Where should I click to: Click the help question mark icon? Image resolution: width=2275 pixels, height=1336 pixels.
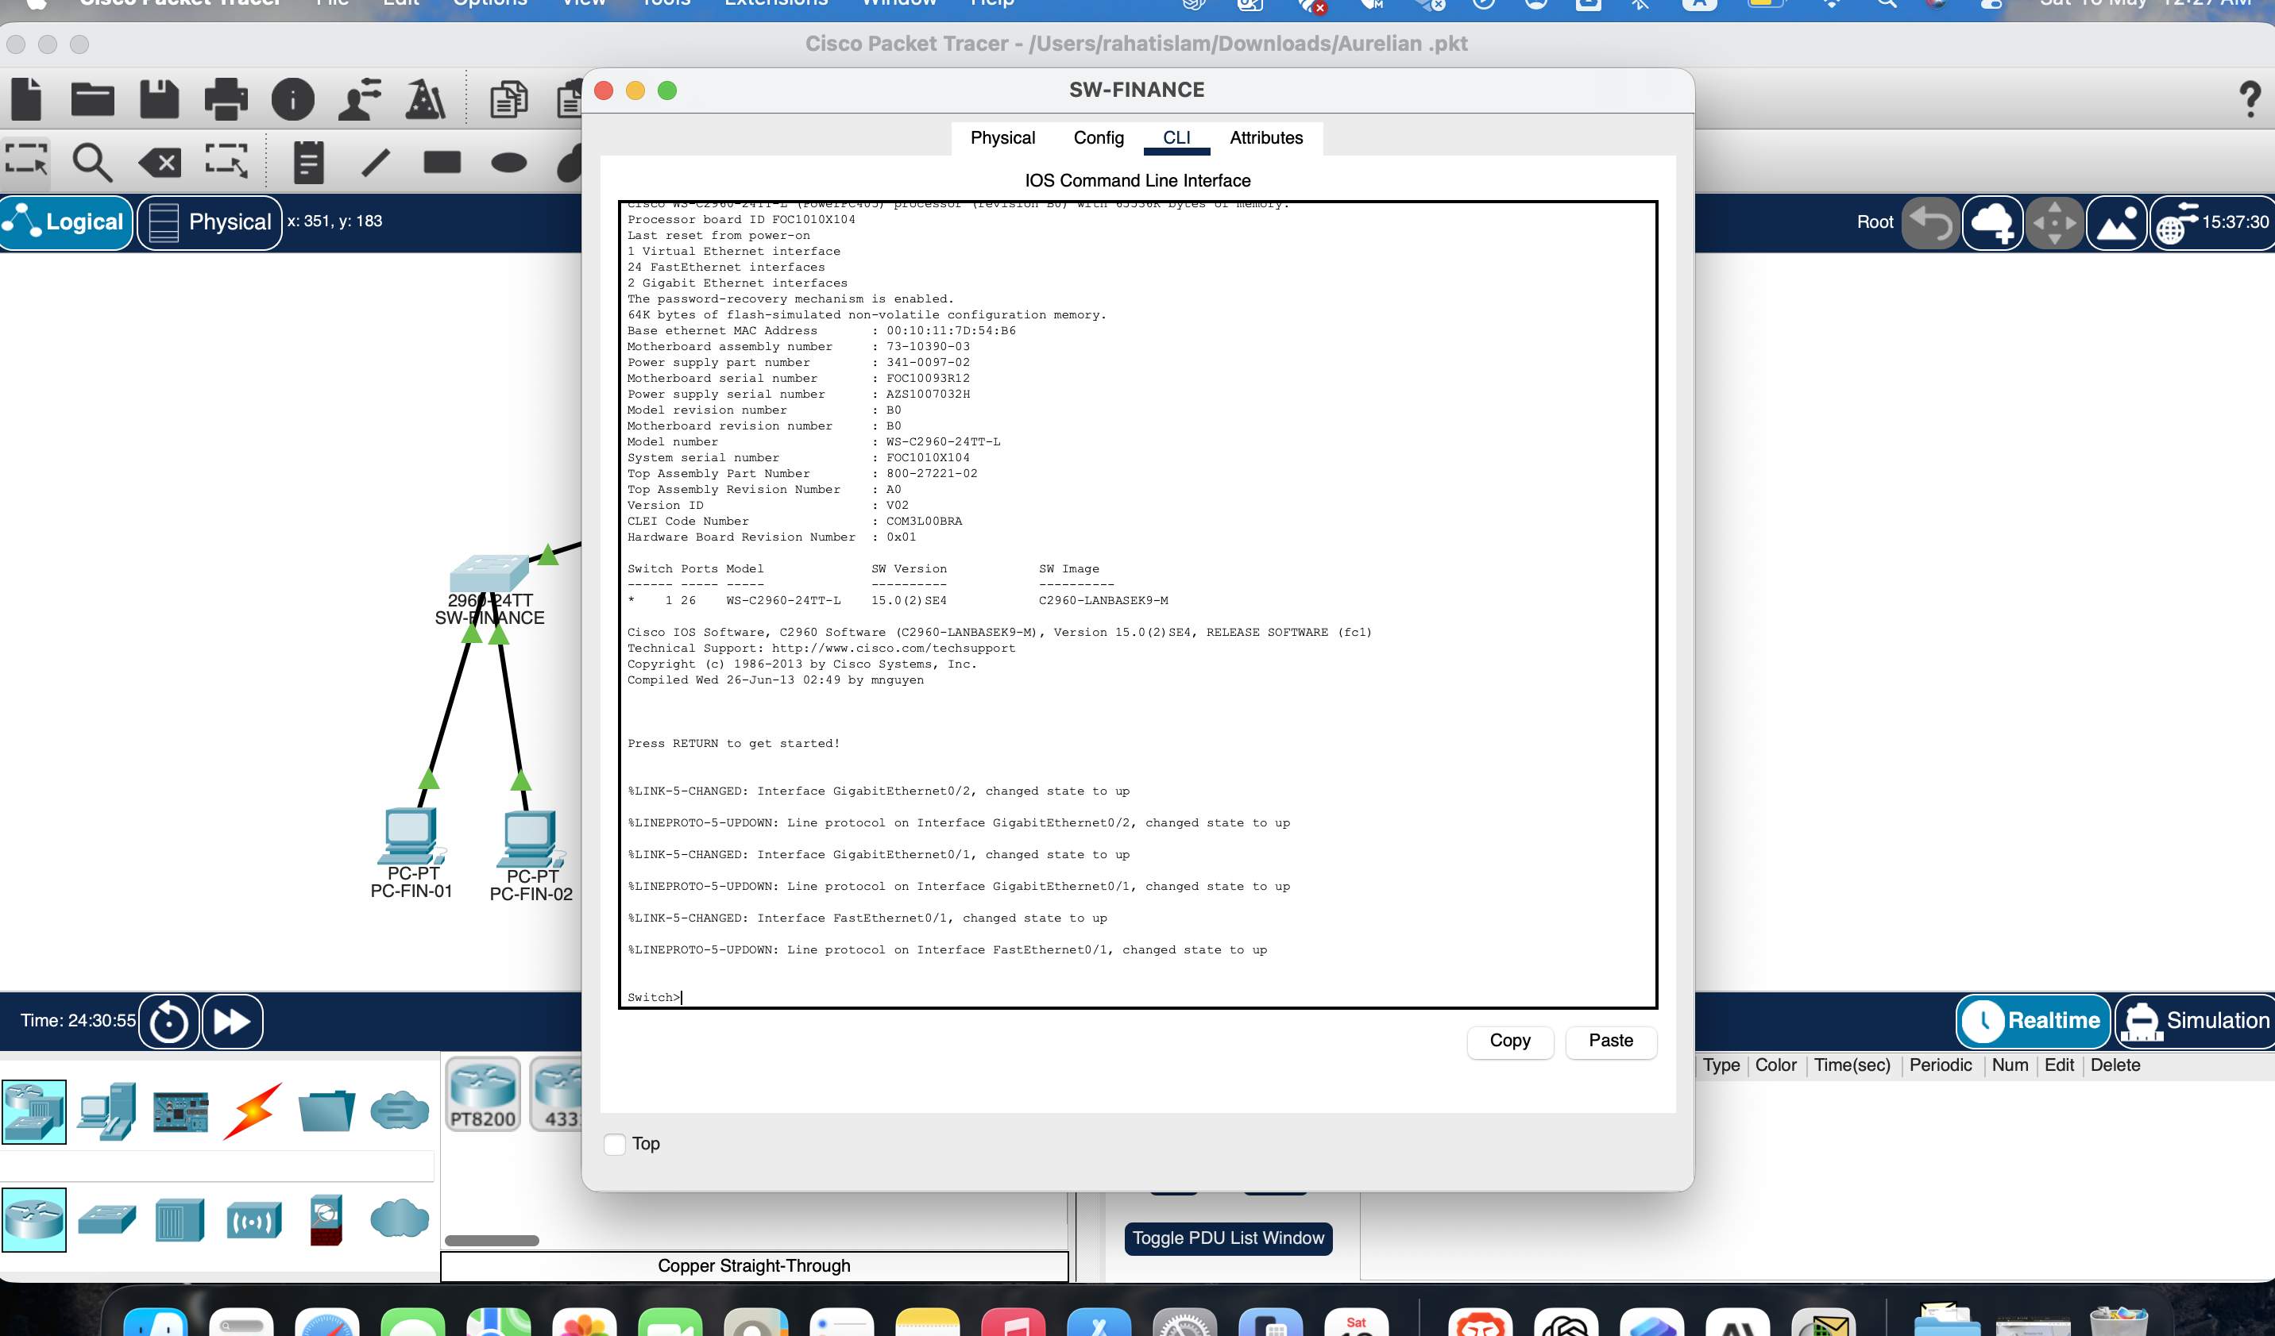click(x=2250, y=99)
